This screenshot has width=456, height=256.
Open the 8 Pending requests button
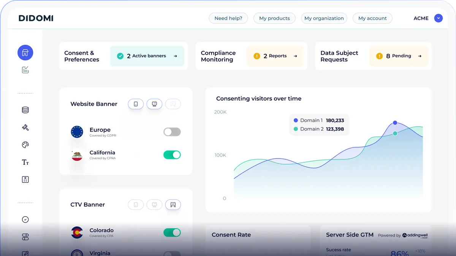click(399, 56)
